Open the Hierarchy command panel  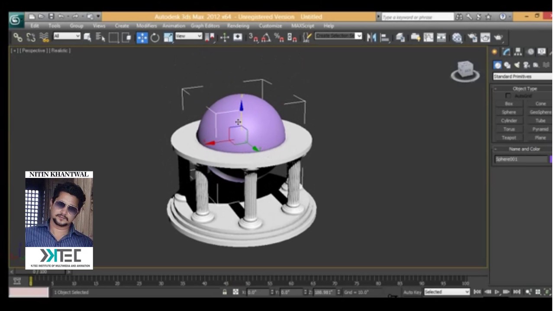(x=518, y=52)
